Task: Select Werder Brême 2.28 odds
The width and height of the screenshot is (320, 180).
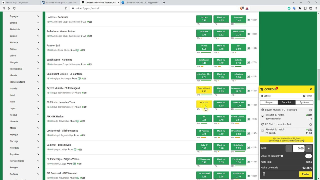Action: point(238,33)
